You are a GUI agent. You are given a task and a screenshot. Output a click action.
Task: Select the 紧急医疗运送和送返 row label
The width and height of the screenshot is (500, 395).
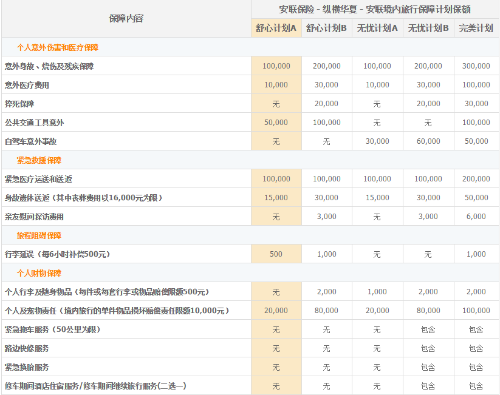tap(38, 179)
